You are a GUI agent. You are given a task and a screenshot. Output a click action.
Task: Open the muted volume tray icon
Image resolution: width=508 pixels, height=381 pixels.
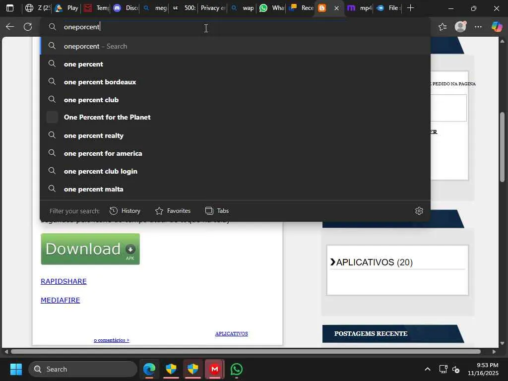(456, 369)
